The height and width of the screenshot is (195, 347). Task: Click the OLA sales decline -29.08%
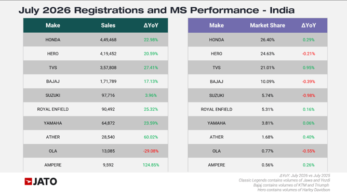(x=151, y=151)
